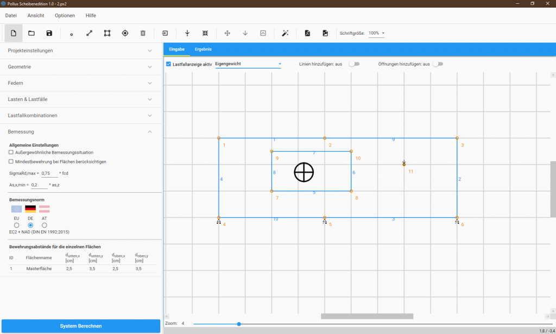Open the Ansicht menu

36,16
